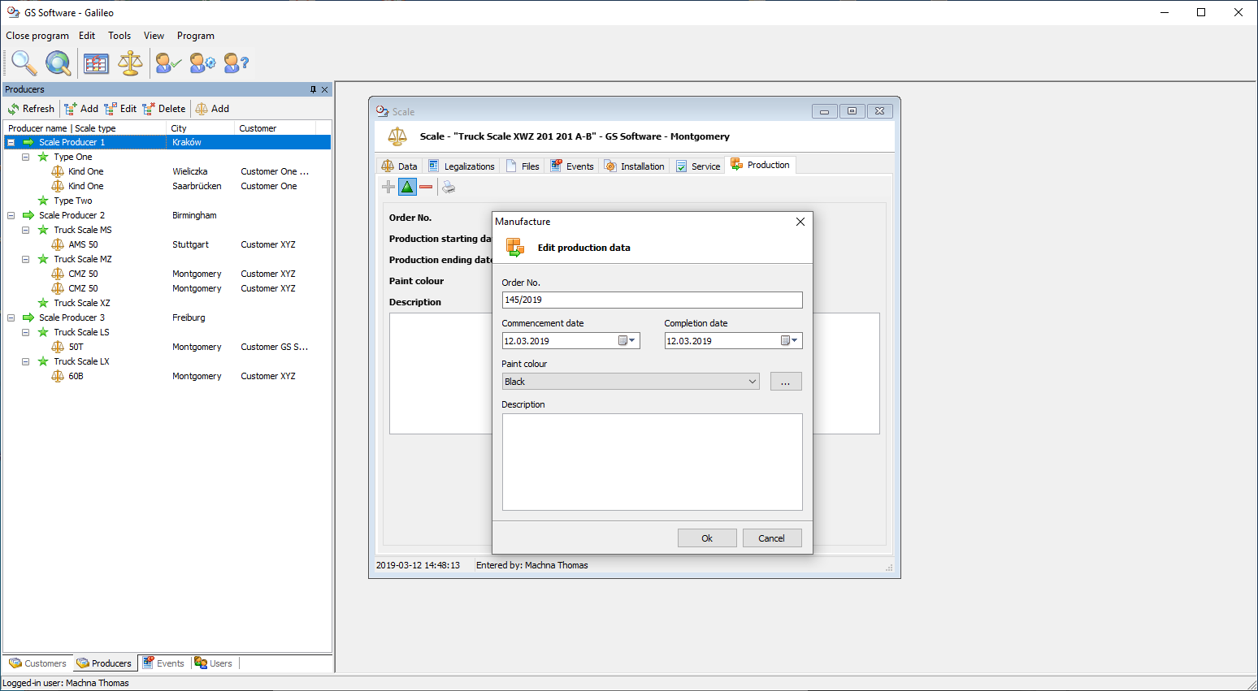Collapse the Truck Scale MZ node

click(26, 260)
